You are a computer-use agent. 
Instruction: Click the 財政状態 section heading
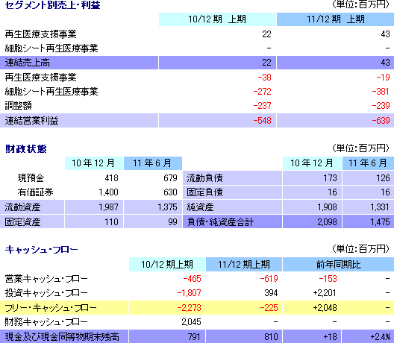click(26, 149)
